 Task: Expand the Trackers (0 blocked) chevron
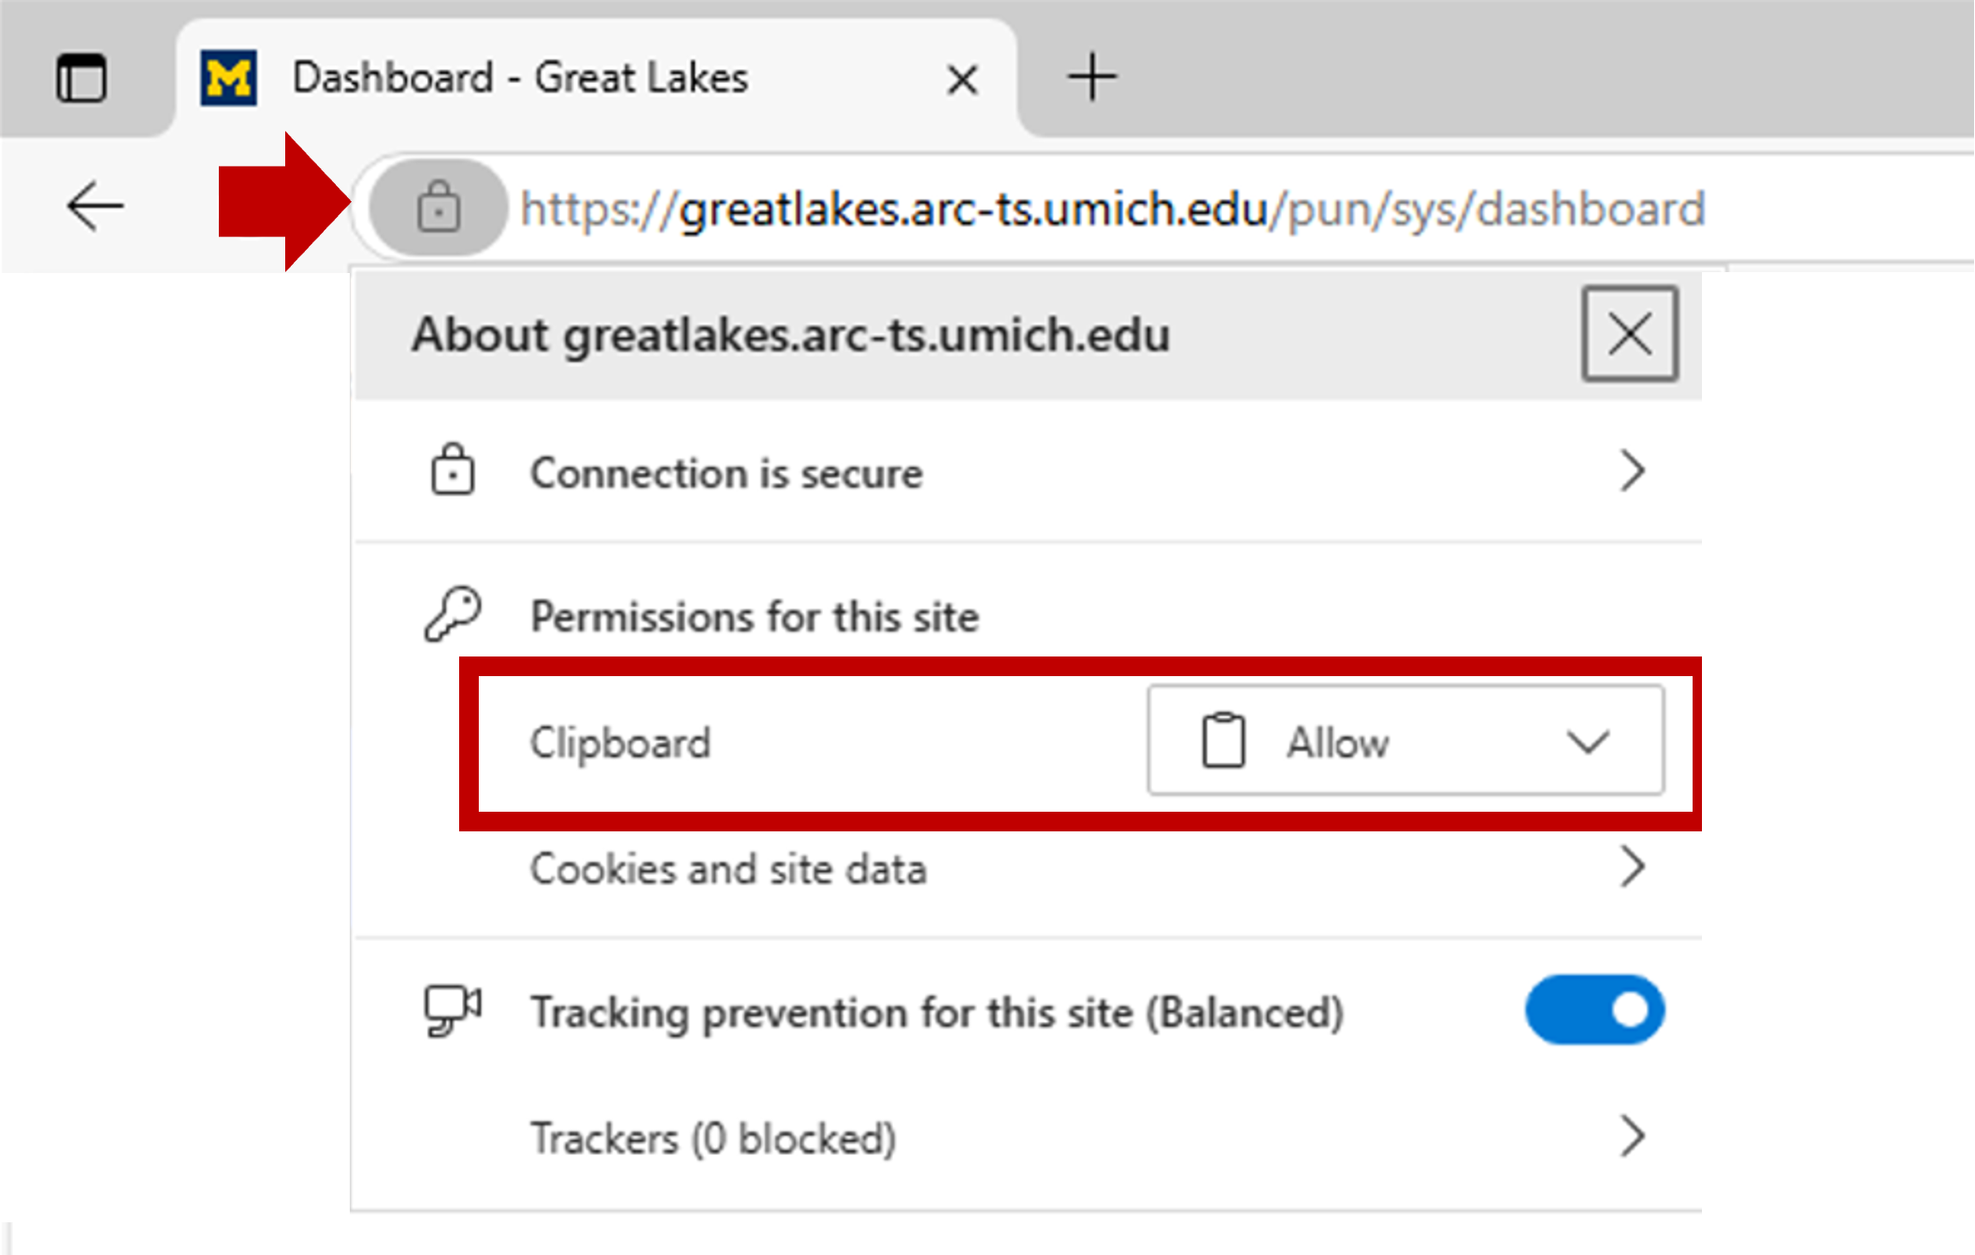pyautogui.click(x=1632, y=1136)
